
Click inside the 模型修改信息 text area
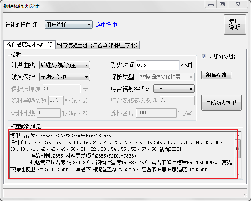point(122,155)
